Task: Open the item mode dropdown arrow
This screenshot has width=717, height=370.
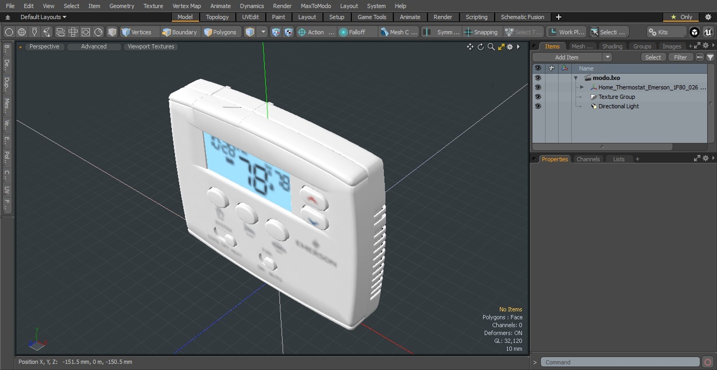Action: pyautogui.click(x=263, y=32)
